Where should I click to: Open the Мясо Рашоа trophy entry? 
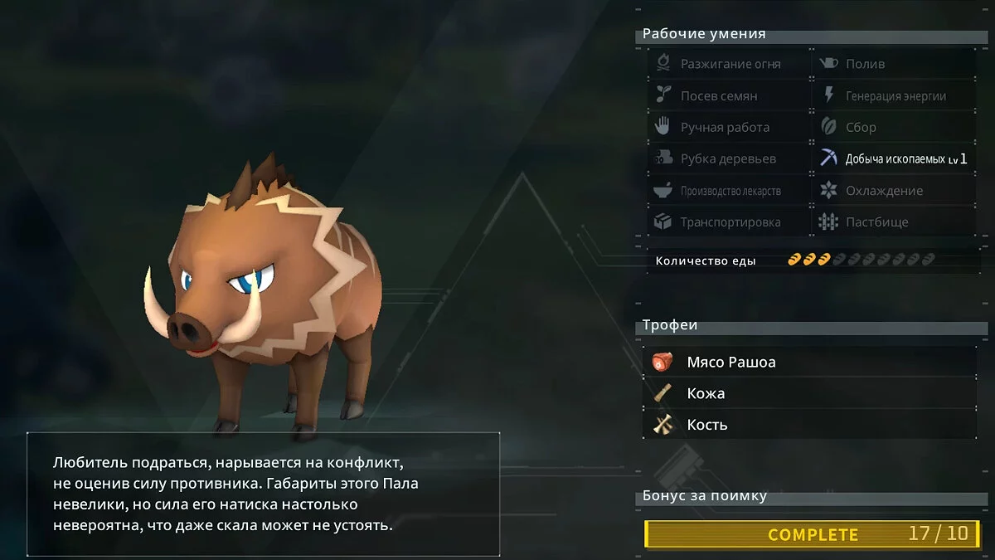click(809, 362)
